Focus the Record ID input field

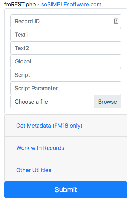tap(66, 21)
